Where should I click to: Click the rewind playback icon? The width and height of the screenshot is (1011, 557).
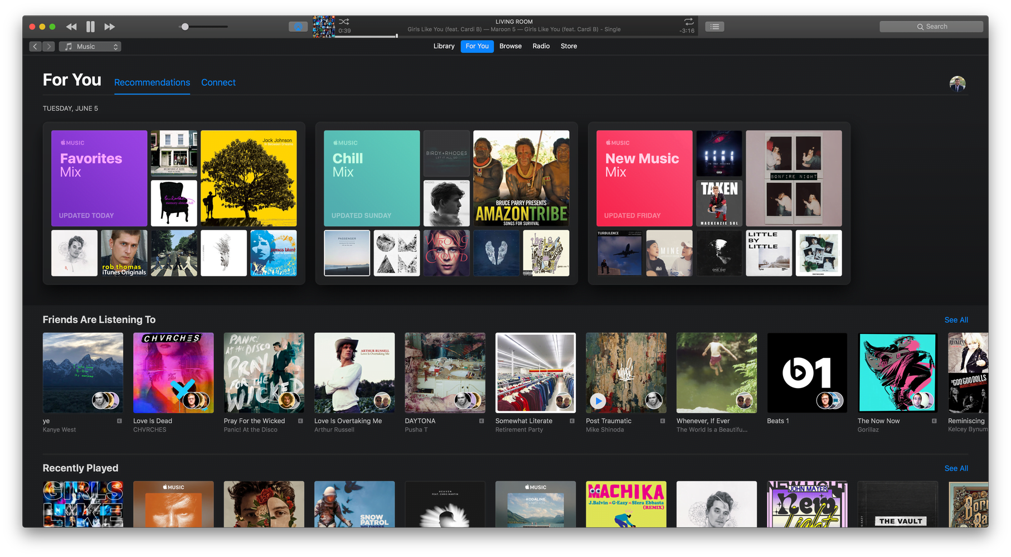[71, 26]
